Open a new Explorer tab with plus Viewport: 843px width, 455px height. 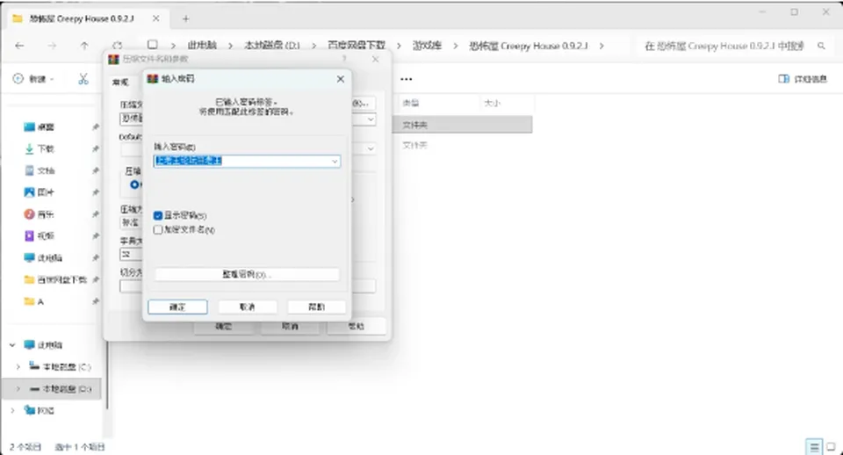pos(185,18)
